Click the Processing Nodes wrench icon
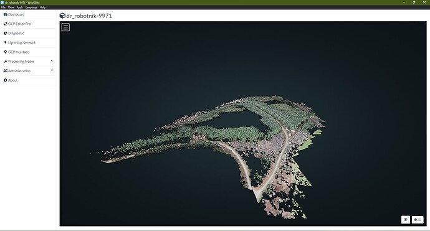The height and width of the screenshot is (231, 430). pos(5,62)
